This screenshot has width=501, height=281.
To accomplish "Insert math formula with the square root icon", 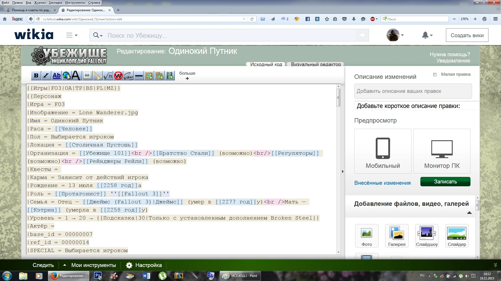I will [108, 76].
